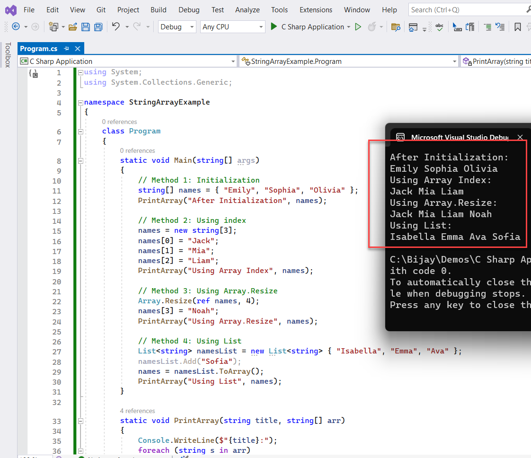Open the Analyze menu
The image size is (531, 458).
point(247,10)
